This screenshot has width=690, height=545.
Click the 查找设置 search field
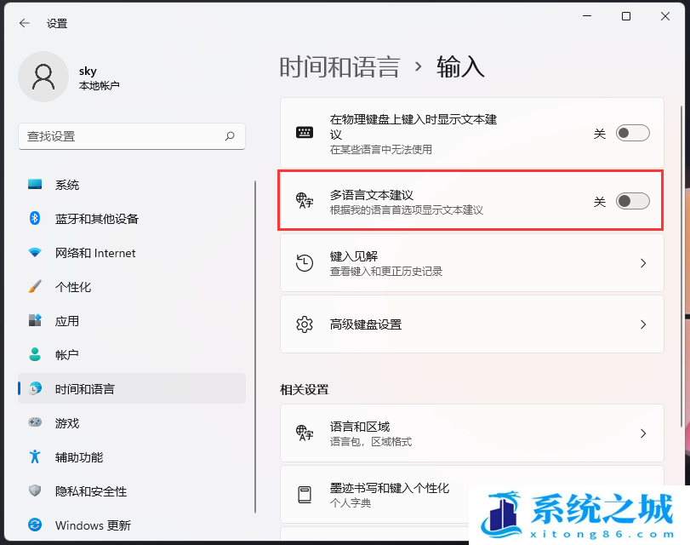(132, 136)
